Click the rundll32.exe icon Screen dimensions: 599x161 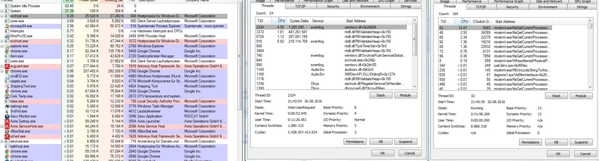(7, 76)
